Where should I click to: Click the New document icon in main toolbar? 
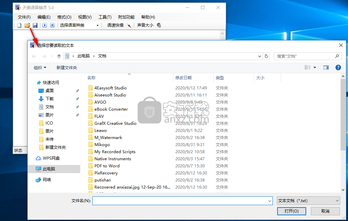coord(19,25)
